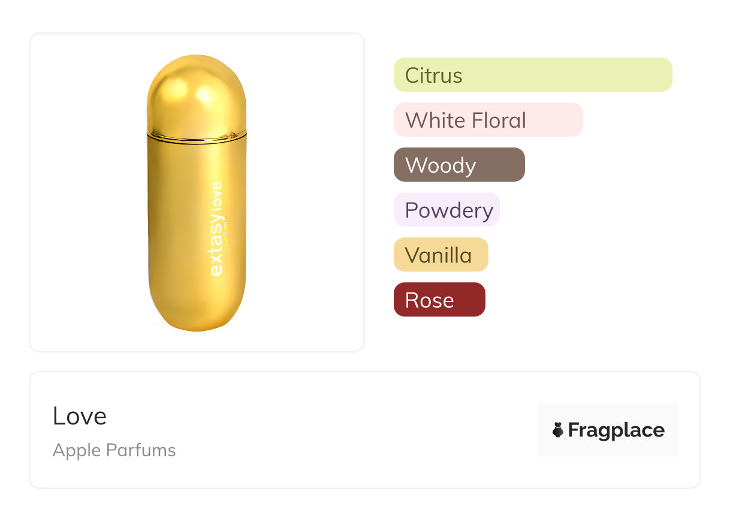Open the Apple Parfums brand link
This screenshot has height=518, width=730.
pyautogui.click(x=114, y=450)
